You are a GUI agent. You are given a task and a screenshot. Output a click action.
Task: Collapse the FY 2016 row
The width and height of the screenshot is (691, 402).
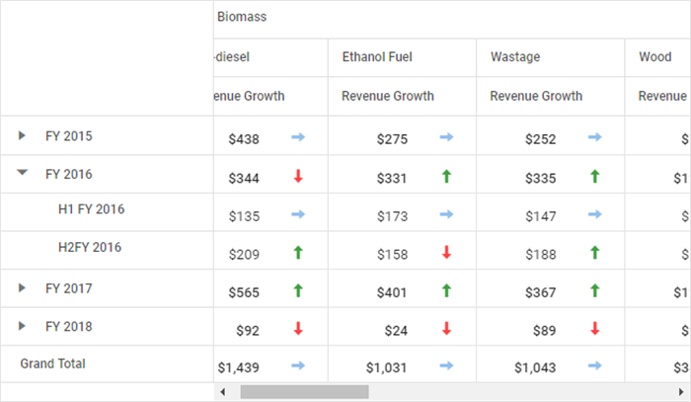click(x=23, y=173)
